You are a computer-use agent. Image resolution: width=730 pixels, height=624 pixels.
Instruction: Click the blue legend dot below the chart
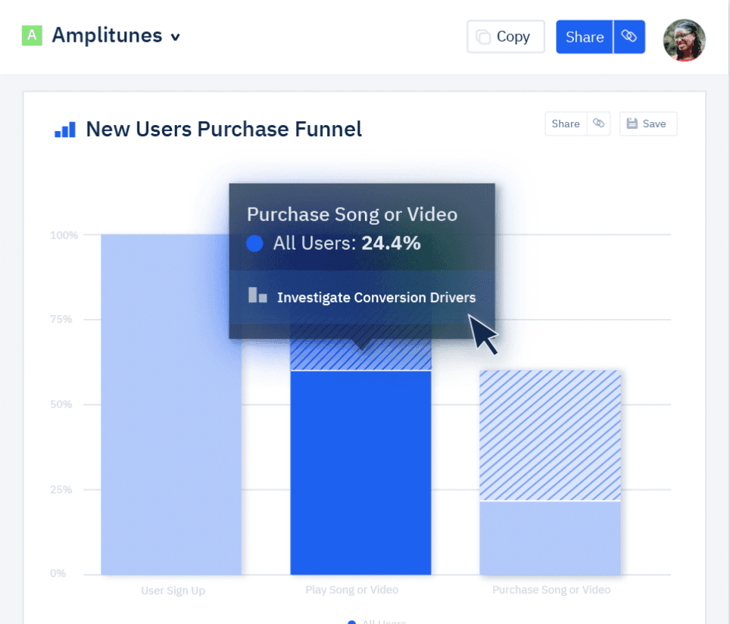pos(351,621)
